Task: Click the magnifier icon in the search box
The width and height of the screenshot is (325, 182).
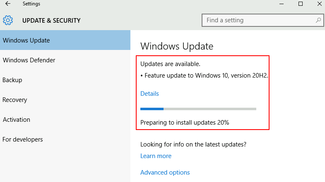Action: pos(318,20)
